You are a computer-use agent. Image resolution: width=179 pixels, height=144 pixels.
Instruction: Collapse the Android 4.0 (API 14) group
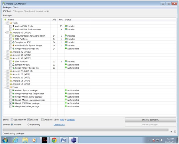click(x=5, y=33)
